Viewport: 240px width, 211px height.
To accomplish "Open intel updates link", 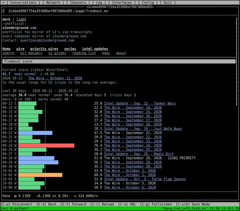I will (95, 49).
